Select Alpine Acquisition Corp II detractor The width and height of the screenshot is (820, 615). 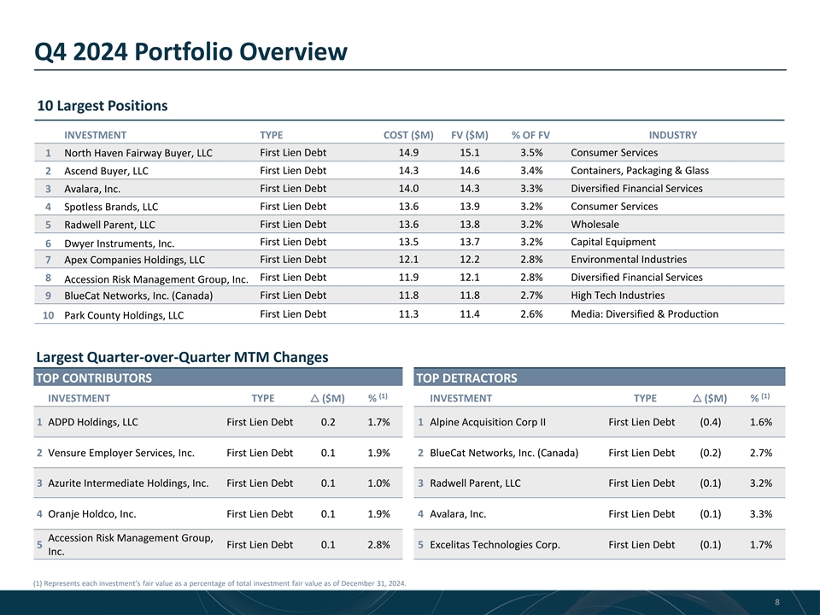[x=488, y=422]
